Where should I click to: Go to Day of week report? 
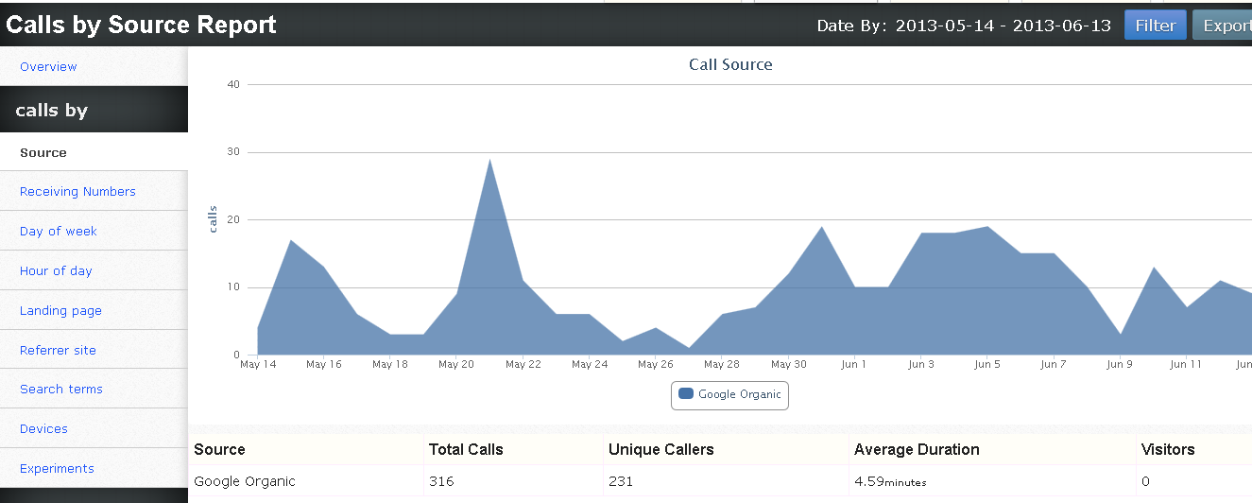point(59,231)
